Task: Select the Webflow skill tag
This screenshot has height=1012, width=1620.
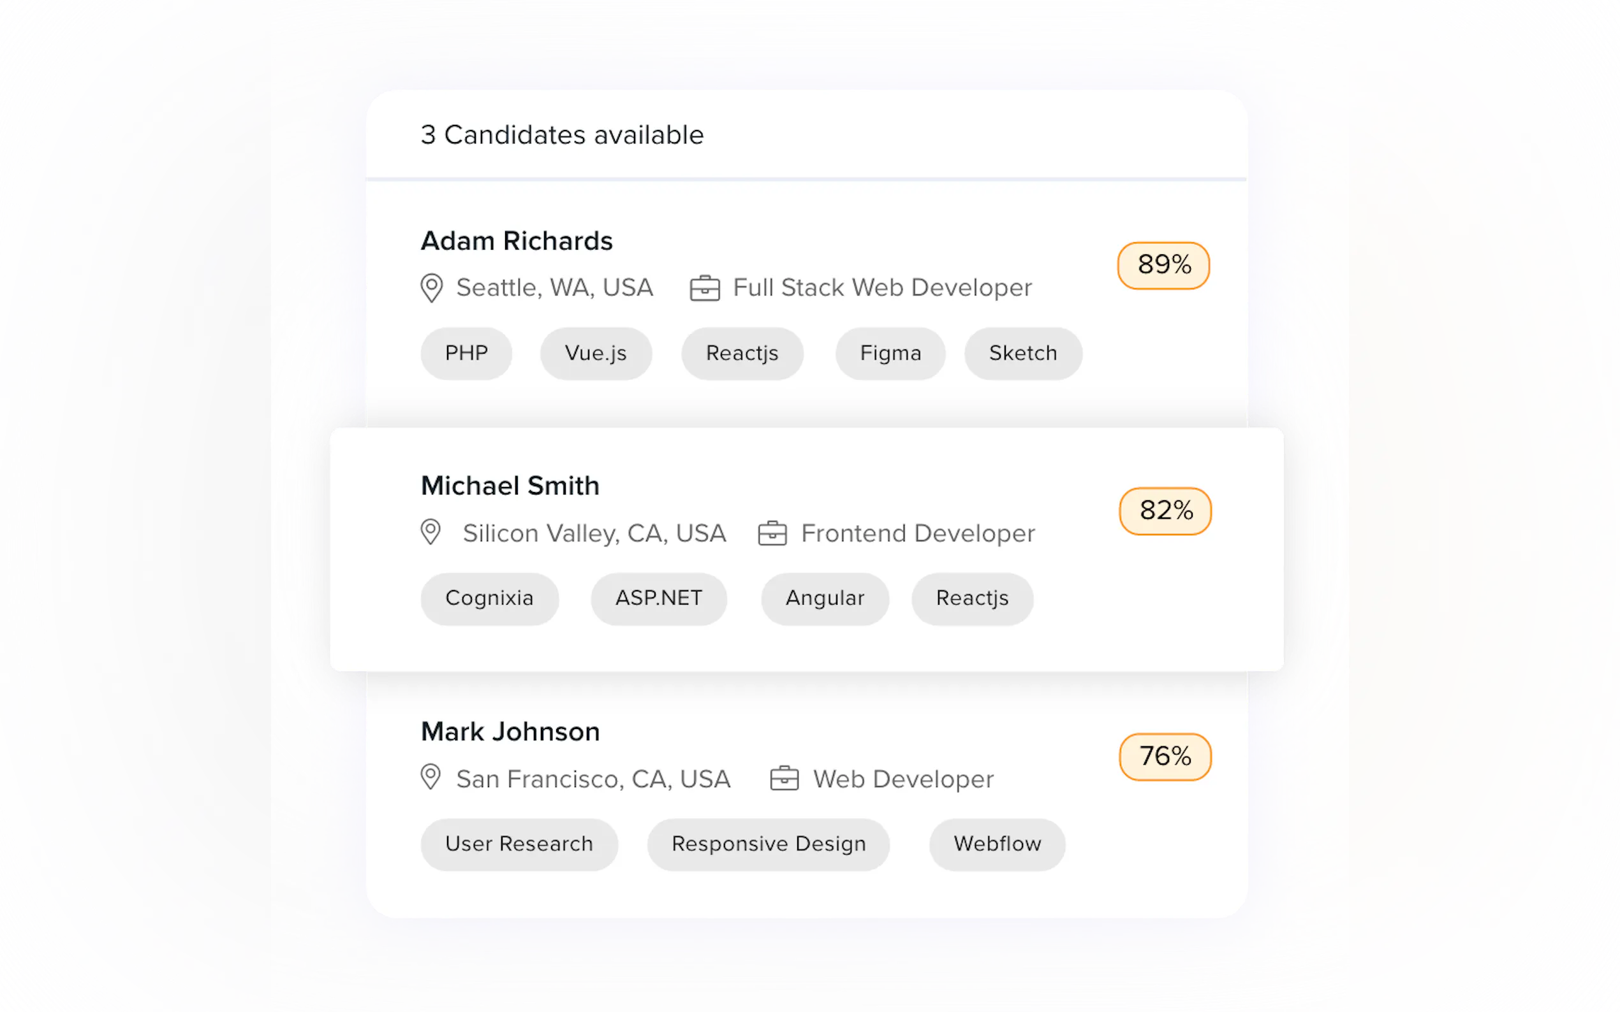Action: click(997, 844)
